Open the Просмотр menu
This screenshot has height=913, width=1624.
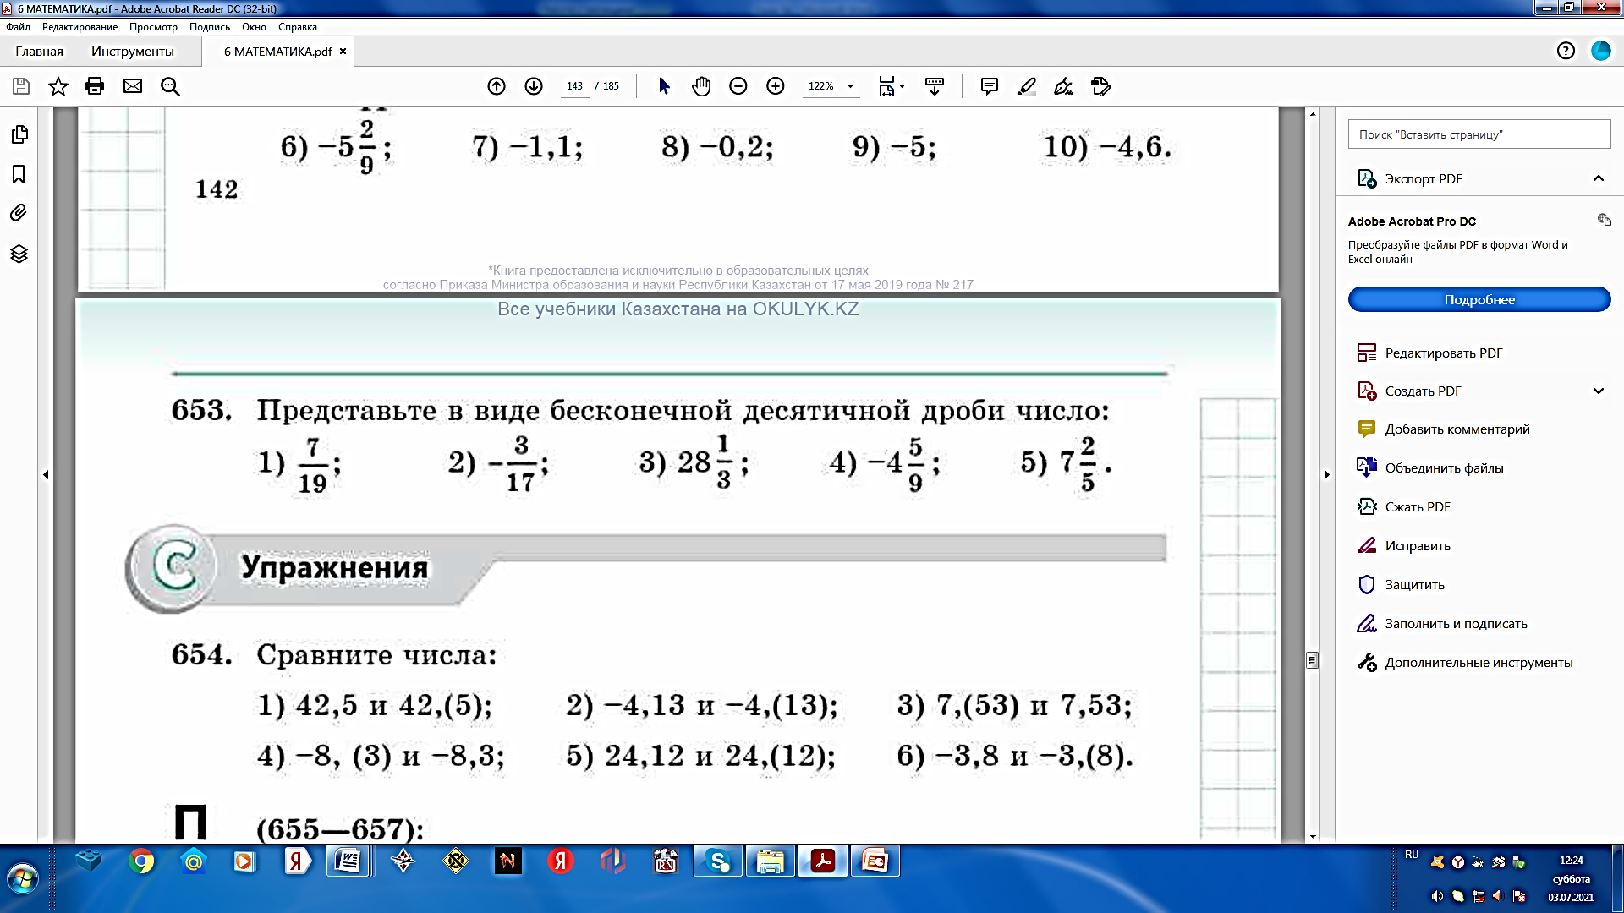153,27
